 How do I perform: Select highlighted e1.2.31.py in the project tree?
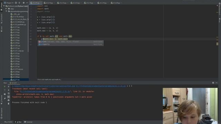[16, 80]
